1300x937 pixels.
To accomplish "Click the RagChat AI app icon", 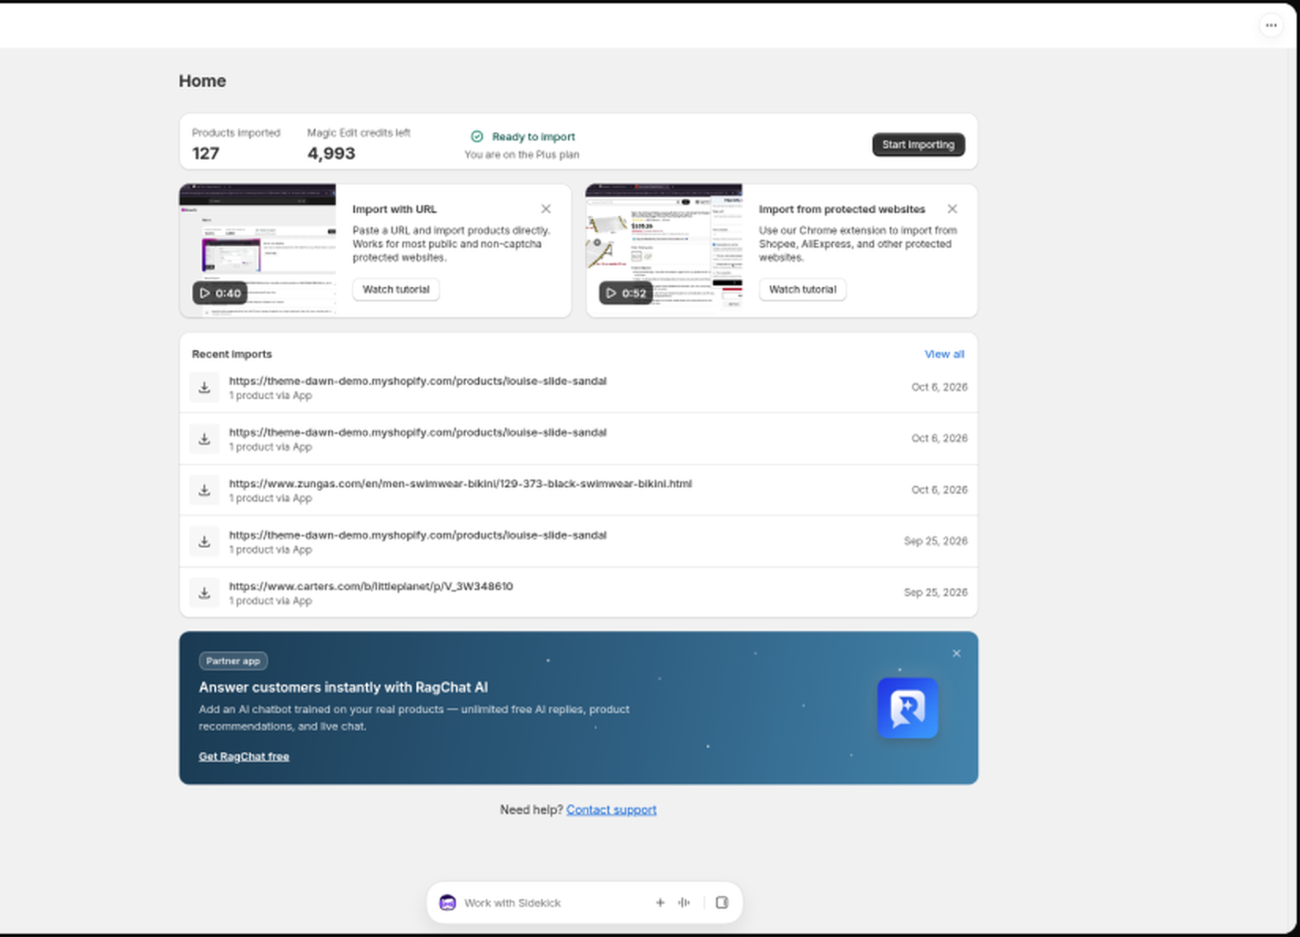I will click(x=908, y=708).
